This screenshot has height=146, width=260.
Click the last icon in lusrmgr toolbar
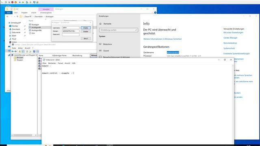click(x=38, y=52)
